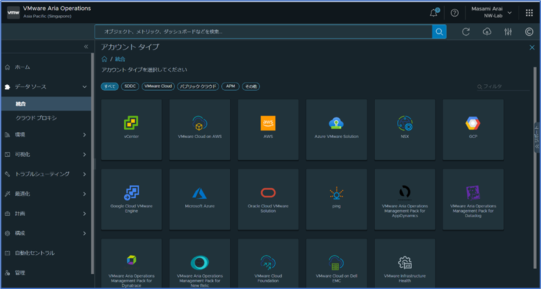Screen dimensions: 541x289
Task: Close the アカウント タイプ panel
Action: (532, 48)
